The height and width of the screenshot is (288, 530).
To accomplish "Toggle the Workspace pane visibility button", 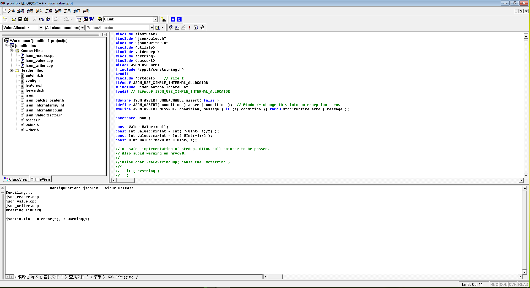I will click(79, 19).
